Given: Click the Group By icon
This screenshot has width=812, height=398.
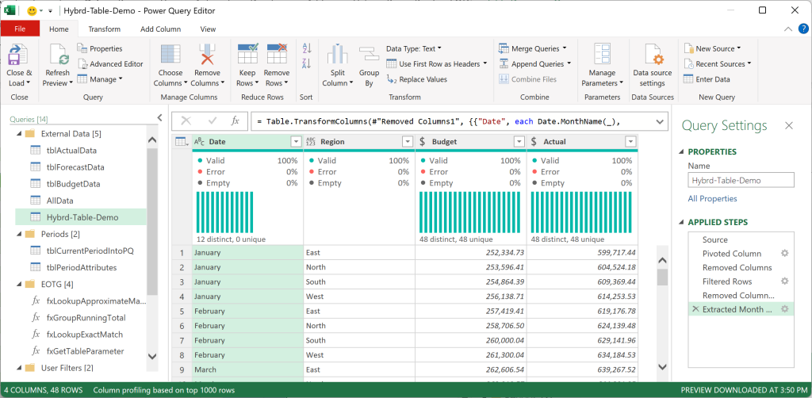Looking at the screenshot, I should pyautogui.click(x=369, y=55).
